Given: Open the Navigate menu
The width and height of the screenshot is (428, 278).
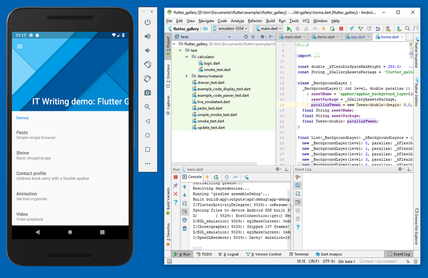Looking at the screenshot, I should tap(206, 21).
